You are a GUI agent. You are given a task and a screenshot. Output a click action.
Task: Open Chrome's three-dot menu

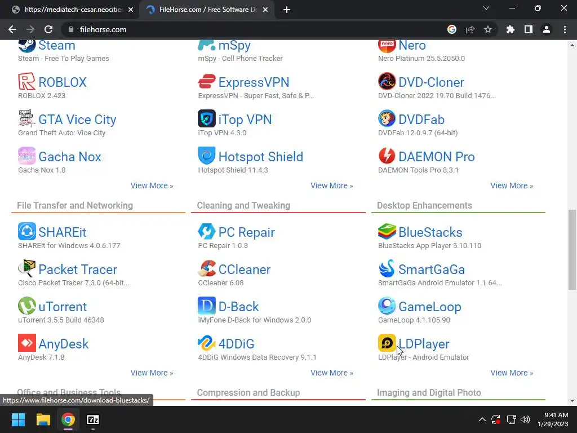(565, 29)
